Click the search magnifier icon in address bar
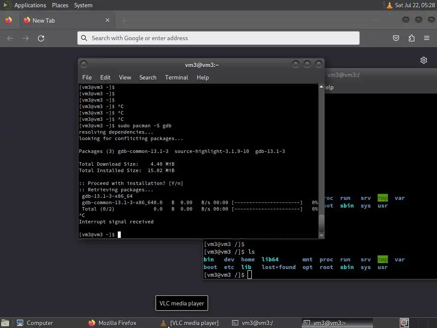The image size is (437, 328). (84, 38)
